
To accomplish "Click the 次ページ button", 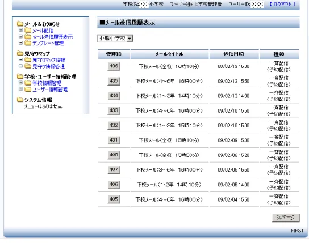I will [286, 218].
